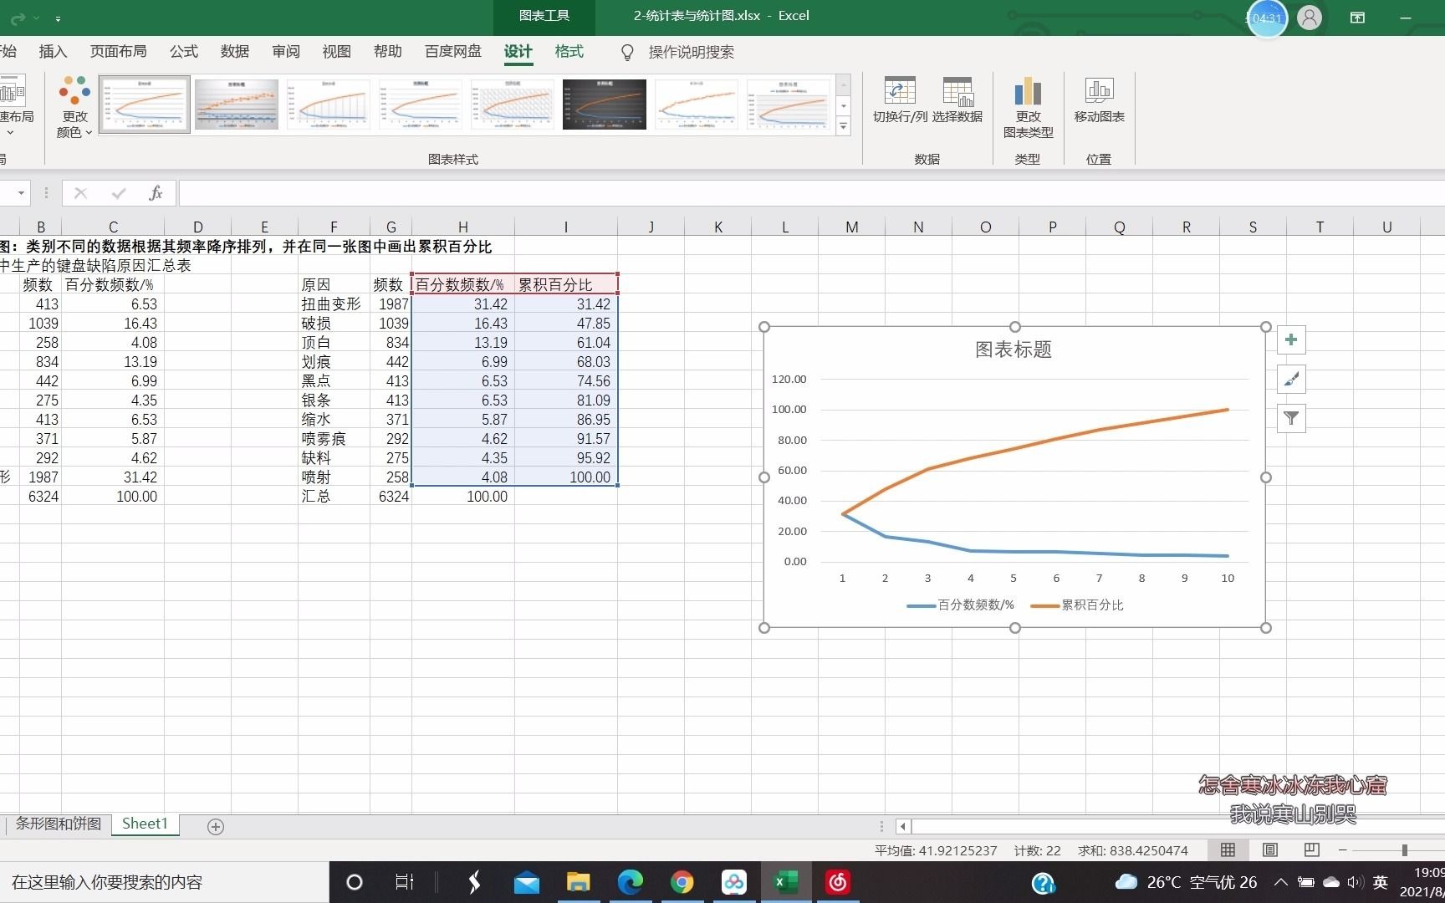1445x903 pixels.
Task: Click 操作说明搜索 search box
Action: (x=690, y=52)
